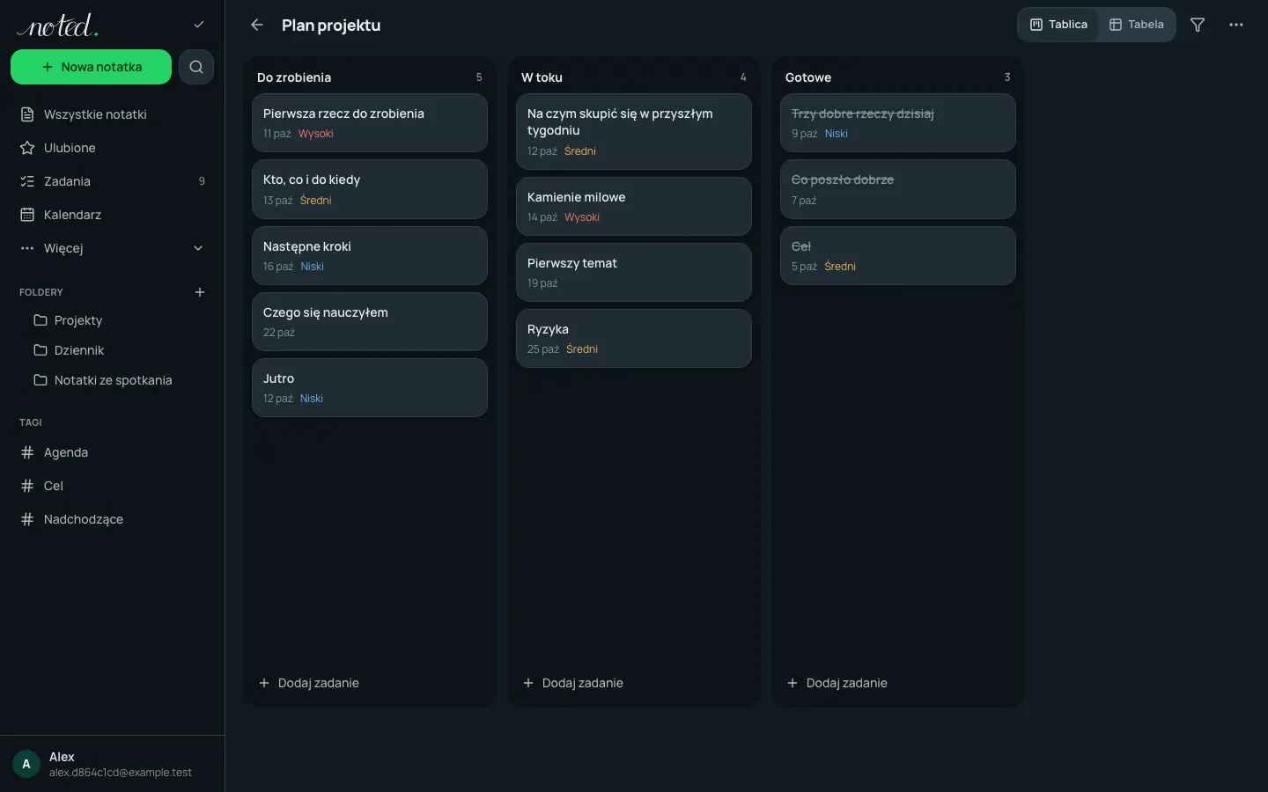Switch to Tabela table view
The width and height of the screenshot is (1268, 792).
coord(1137,25)
